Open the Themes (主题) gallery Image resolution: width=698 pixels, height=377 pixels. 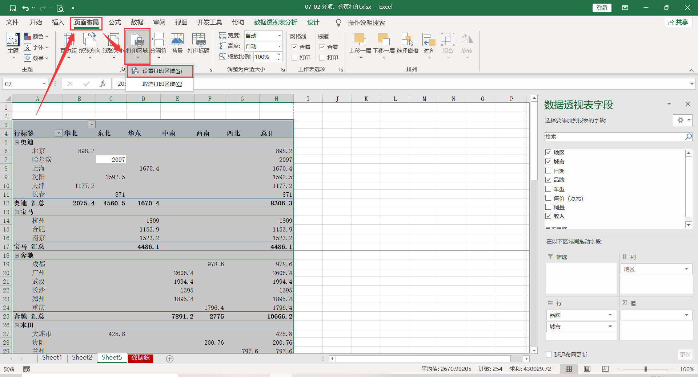[x=13, y=45]
